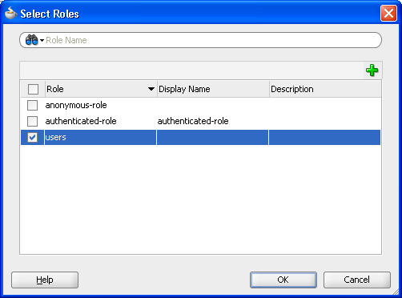
Task: Check the select-all header checkbox
Action: click(33, 89)
